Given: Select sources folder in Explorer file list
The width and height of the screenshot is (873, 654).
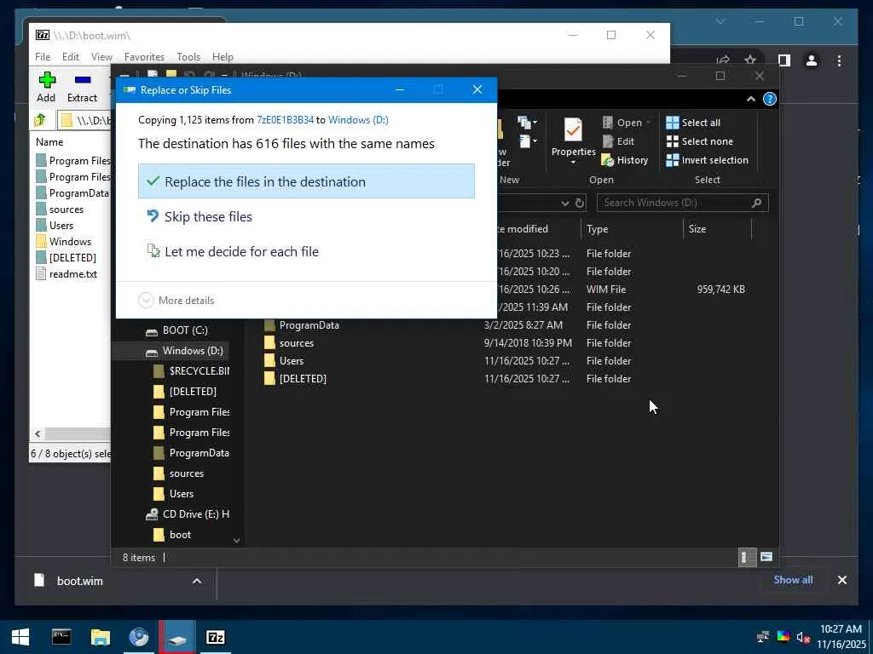Looking at the screenshot, I should pyautogui.click(x=288, y=343).
